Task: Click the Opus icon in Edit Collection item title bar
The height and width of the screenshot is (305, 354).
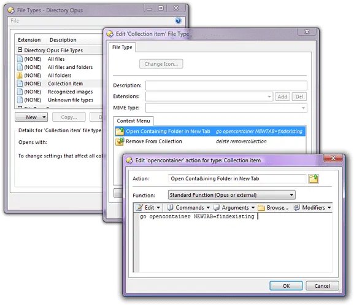Action: pos(110,34)
